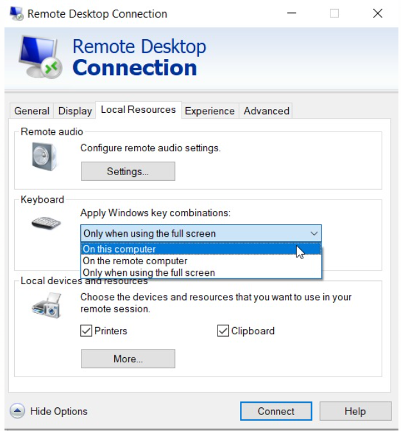Screen dimensions: 401x431
Task: Click the More... devices button
Action: click(x=128, y=359)
